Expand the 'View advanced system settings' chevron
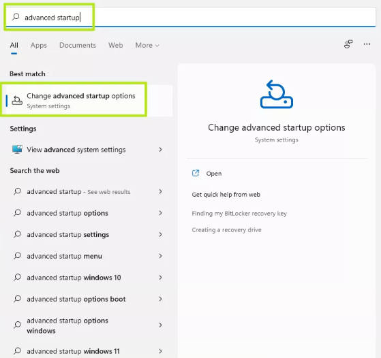 (x=160, y=150)
